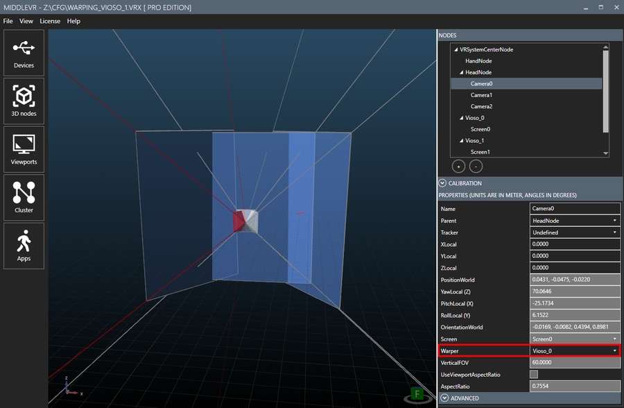Open the Viewports panel
The width and height of the screenshot is (624, 408).
coord(24,149)
